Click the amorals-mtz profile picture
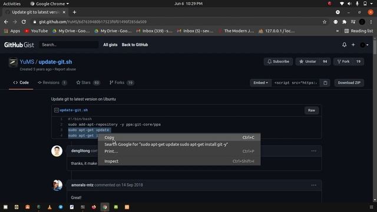Viewport: 377px width, 212px height. 57,185
